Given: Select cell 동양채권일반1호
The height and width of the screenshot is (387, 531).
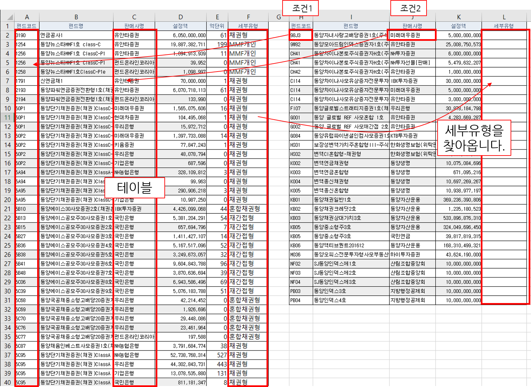Looking at the screenshot, I should tap(351, 200).
